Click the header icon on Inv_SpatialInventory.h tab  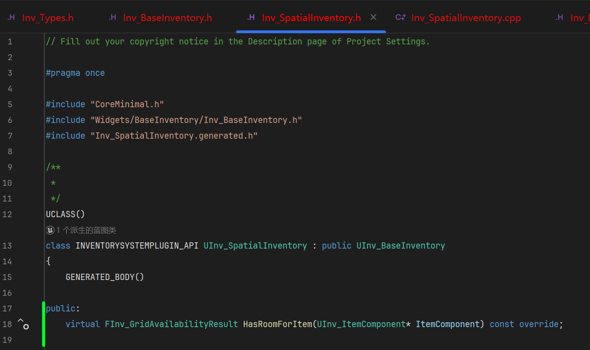[251, 17]
